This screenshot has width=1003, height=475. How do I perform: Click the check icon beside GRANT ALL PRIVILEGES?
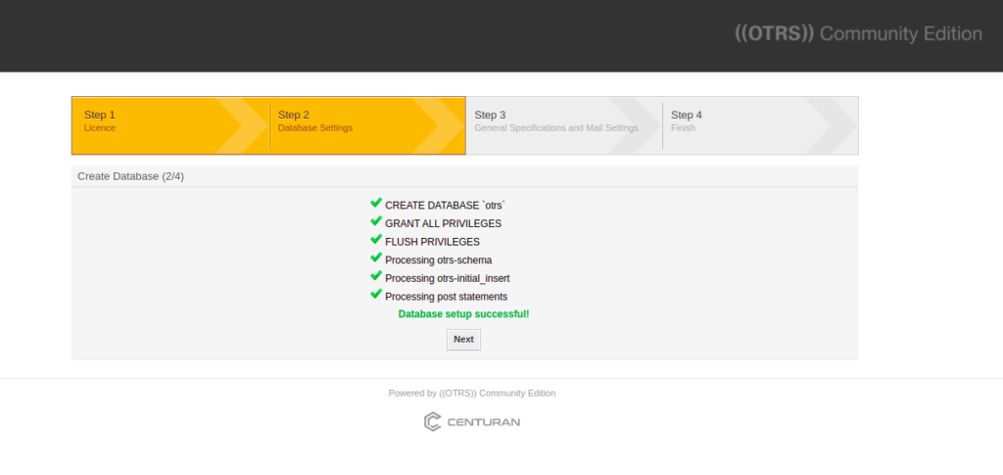(376, 221)
